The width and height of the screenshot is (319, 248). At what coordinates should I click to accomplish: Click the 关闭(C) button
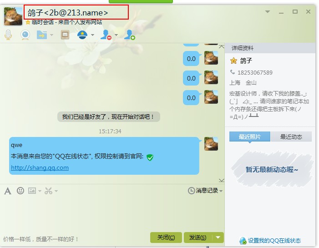point(166,238)
